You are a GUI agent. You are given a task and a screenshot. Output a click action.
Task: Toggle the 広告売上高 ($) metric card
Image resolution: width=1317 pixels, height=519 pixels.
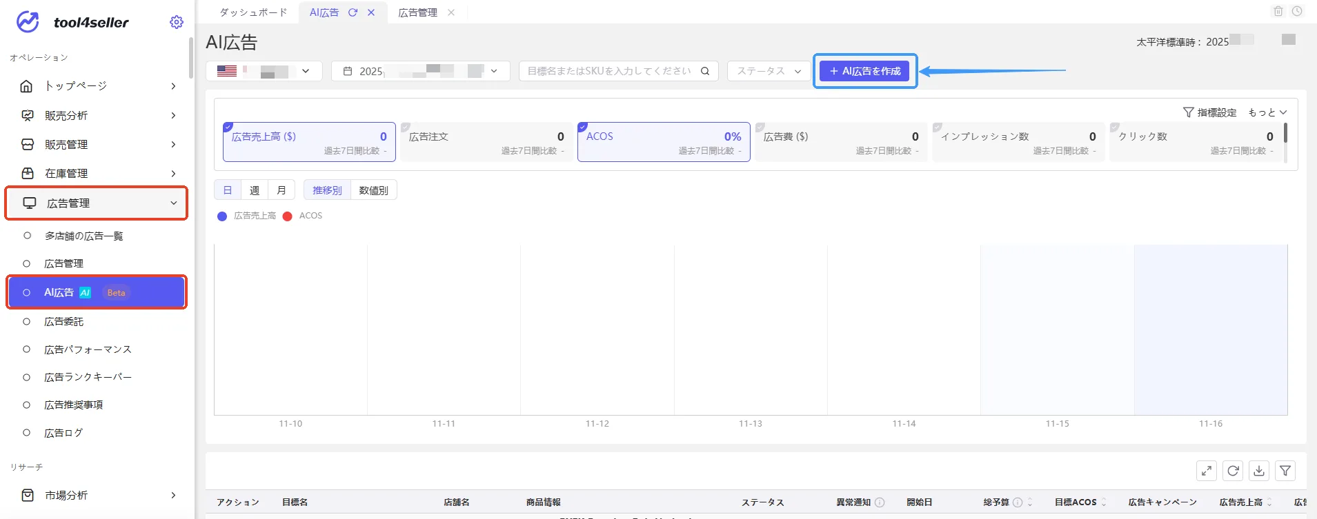[x=309, y=143]
